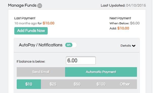Click the Details label text

[x=126, y=46]
